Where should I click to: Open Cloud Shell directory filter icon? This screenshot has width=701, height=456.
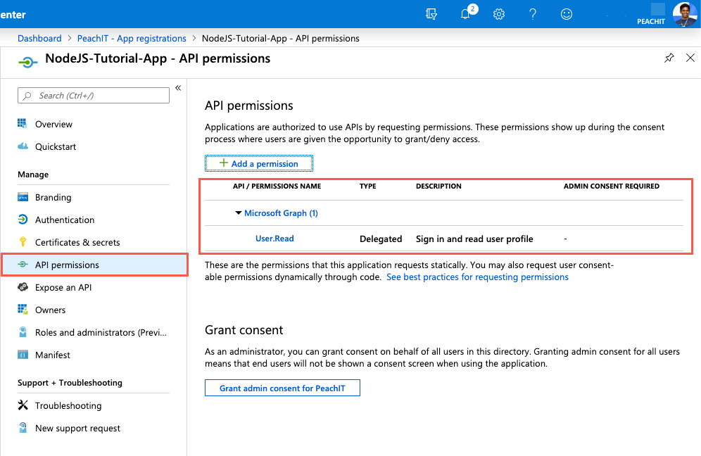coord(431,14)
